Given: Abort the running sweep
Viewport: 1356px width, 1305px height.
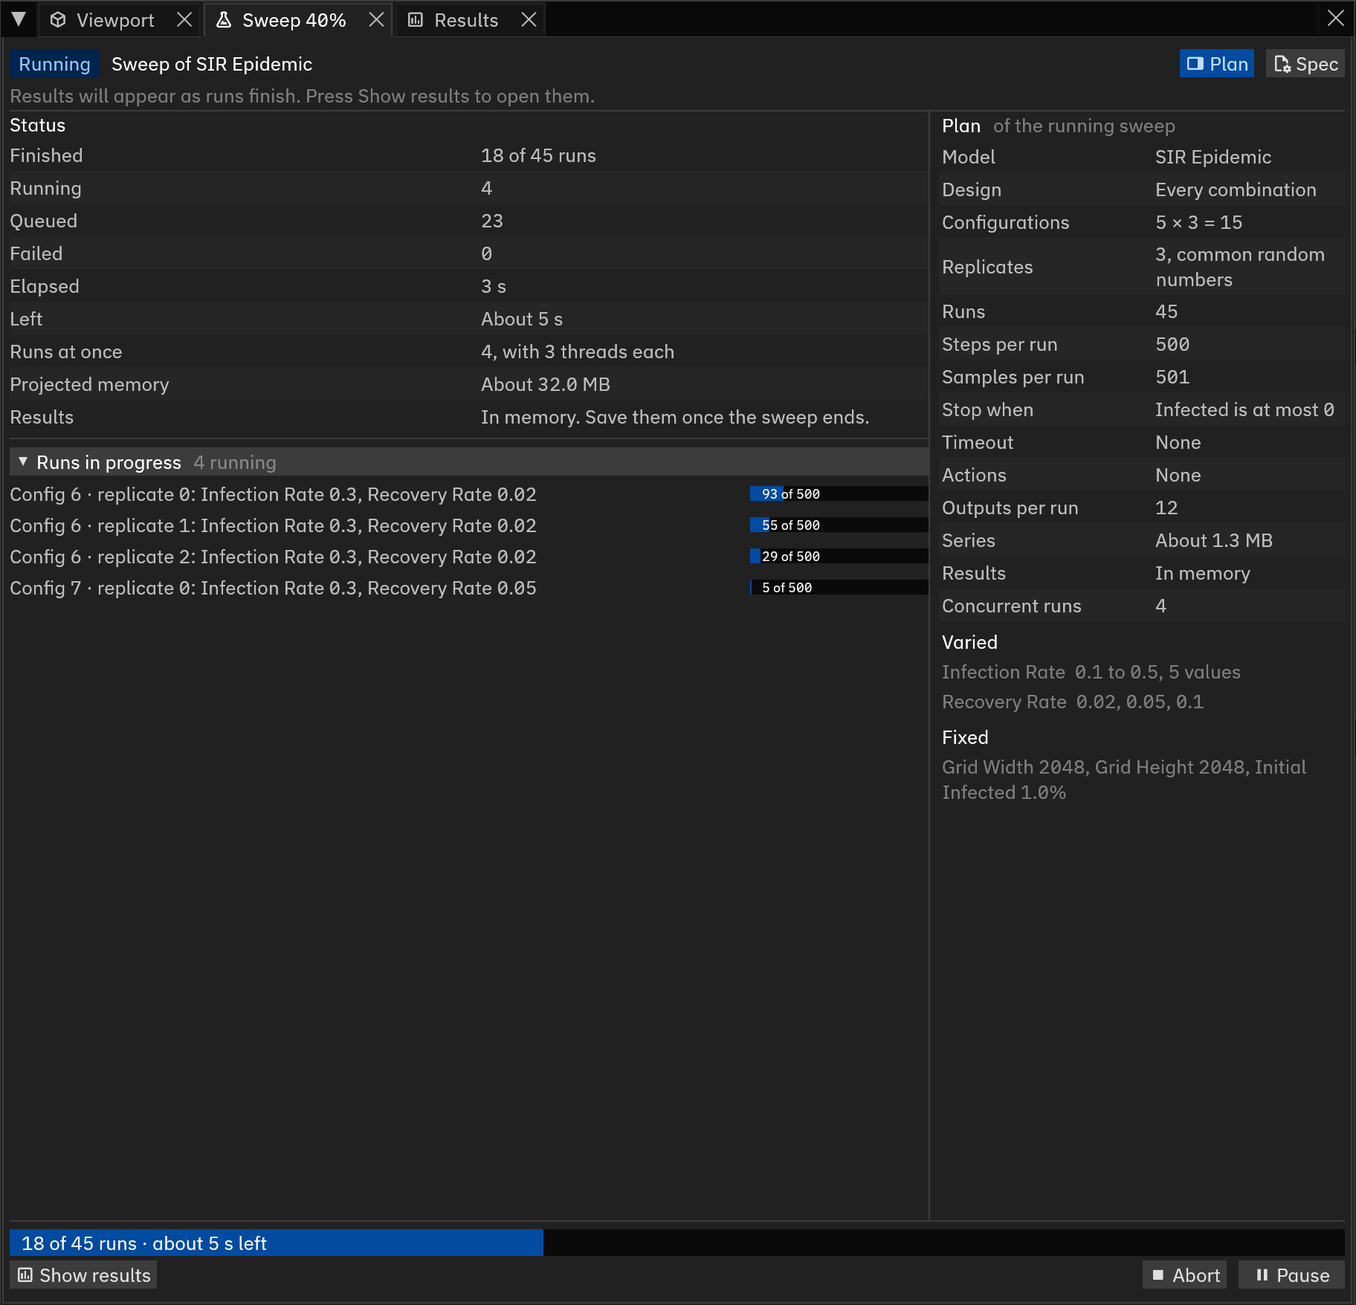Looking at the screenshot, I should click(x=1185, y=1275).
